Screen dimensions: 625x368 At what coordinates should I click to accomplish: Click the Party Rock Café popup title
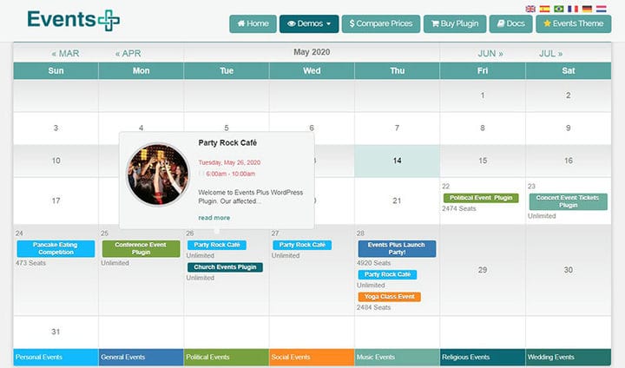click(227, 142)
